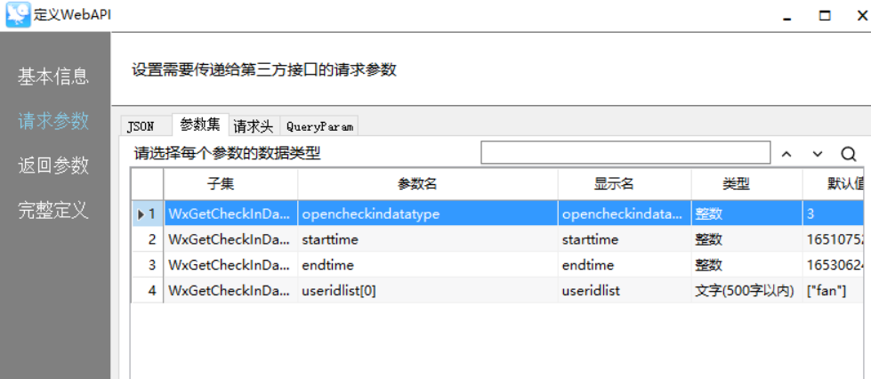The width and height of the screenshot is (871, 379).
Task: Open 返回参数 section in sidebar
Action: pos(53,165)
